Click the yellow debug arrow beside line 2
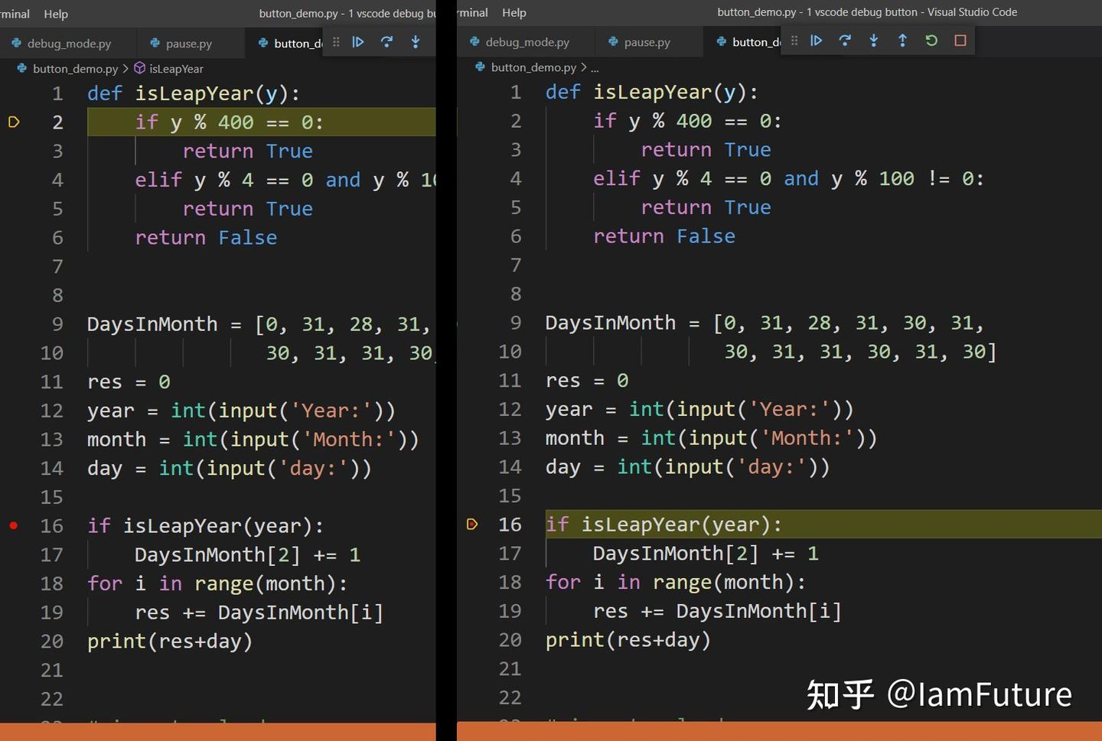Screen dimensions: 1102x741 (13, 122)
